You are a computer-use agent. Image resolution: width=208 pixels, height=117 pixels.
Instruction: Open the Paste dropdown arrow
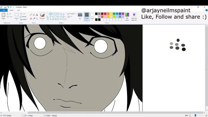coord(3,20)
